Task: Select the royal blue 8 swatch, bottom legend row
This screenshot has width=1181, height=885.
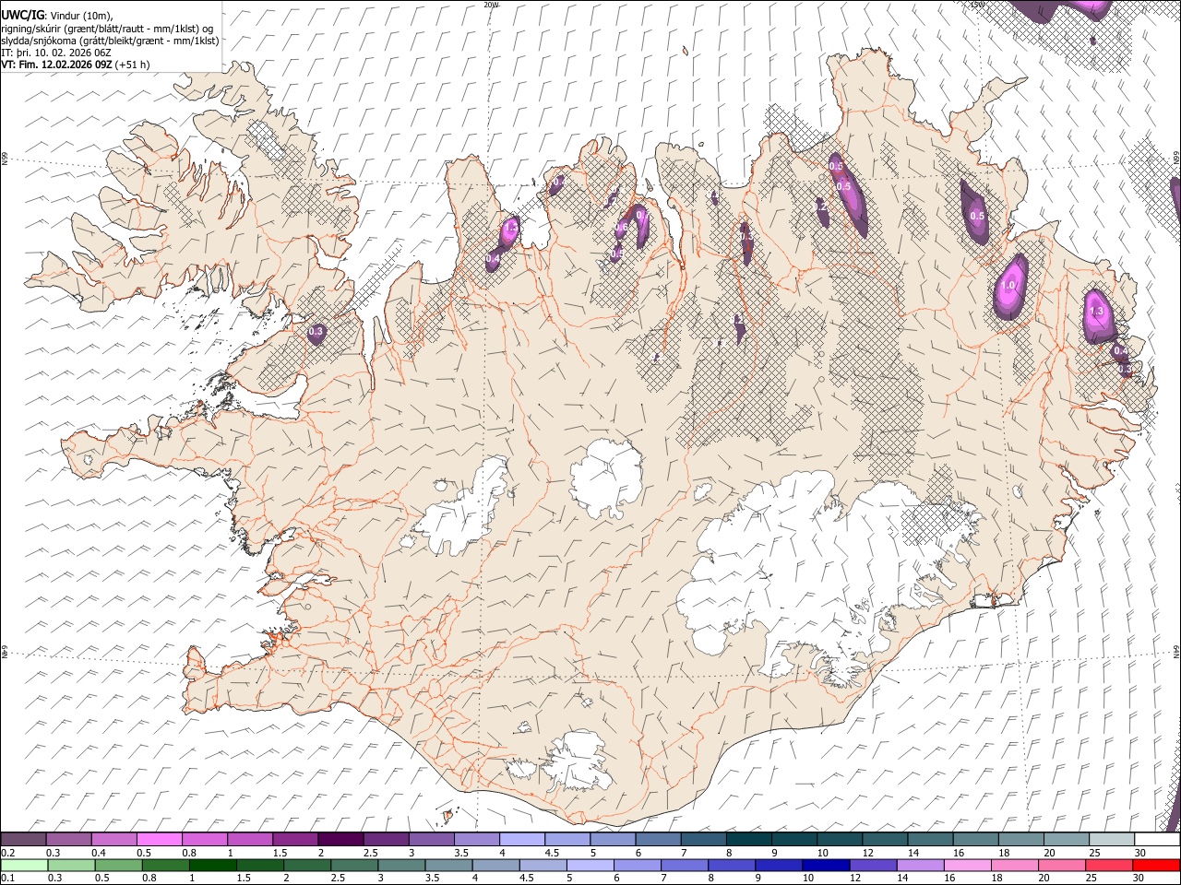Action: [731, 866]
